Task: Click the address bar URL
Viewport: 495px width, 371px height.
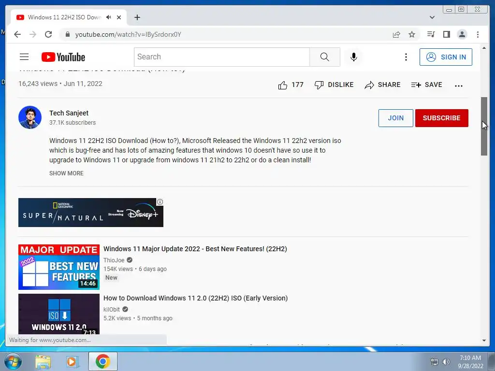Action: click(128, 34)
